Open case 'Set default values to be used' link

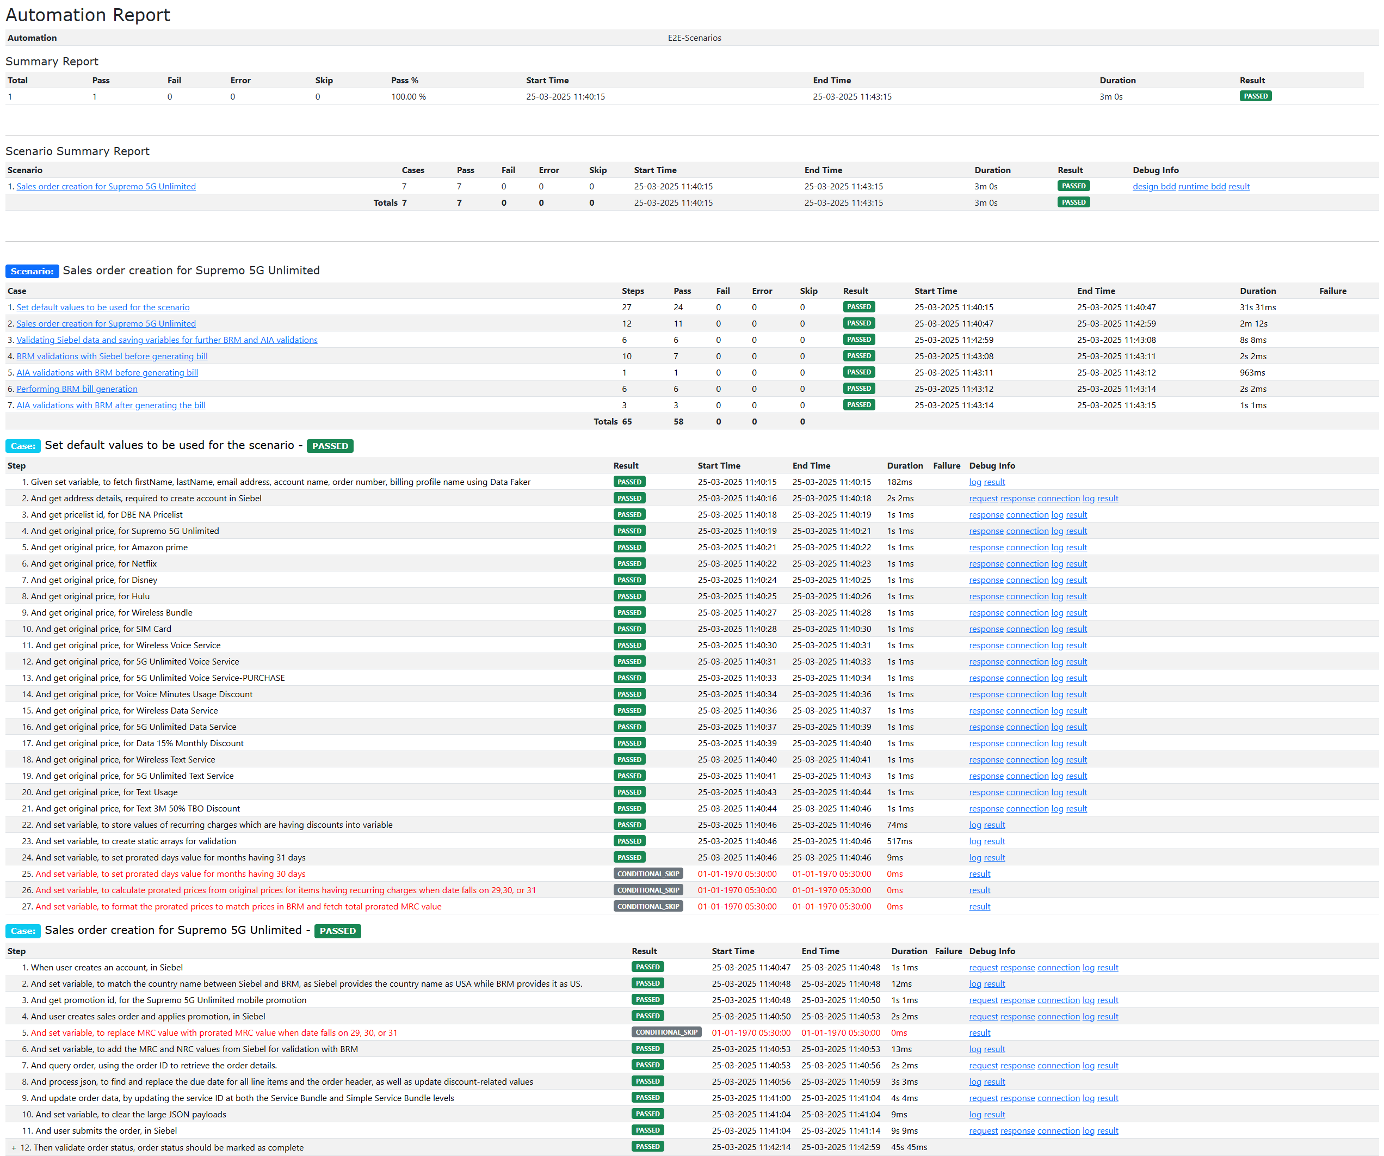coord(103,308)
